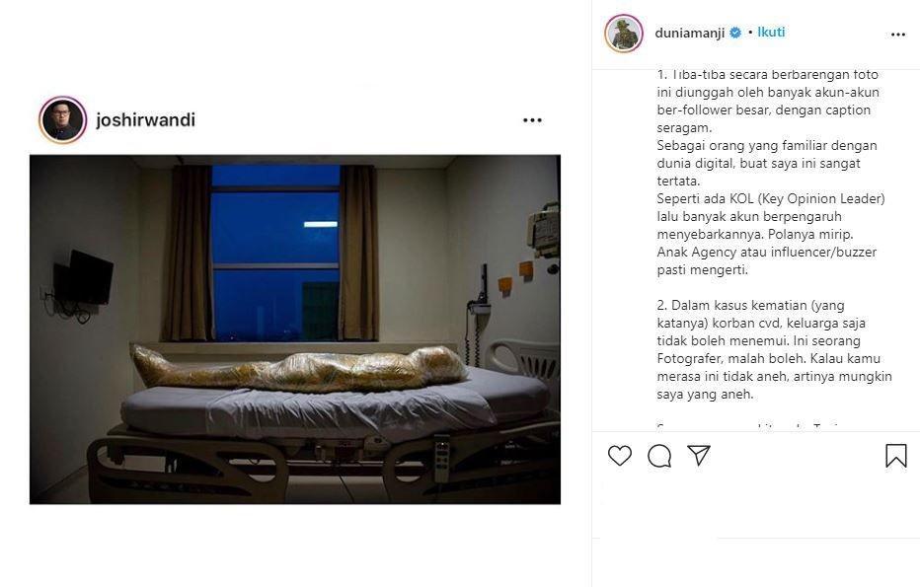
Task: Open duniamanji username link
Action: (689, 33)
